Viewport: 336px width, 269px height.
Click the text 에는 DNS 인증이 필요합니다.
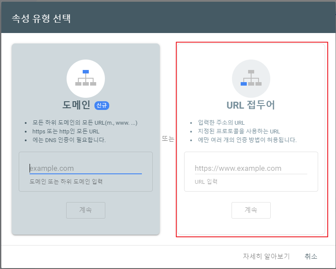pos(69,140)
